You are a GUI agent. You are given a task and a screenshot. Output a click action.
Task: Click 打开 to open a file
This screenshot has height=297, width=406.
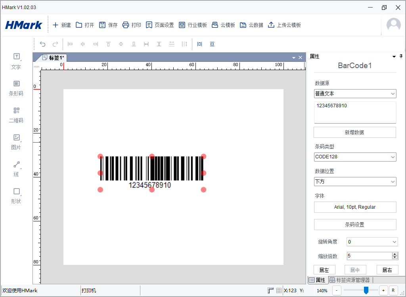pos(85,25)
